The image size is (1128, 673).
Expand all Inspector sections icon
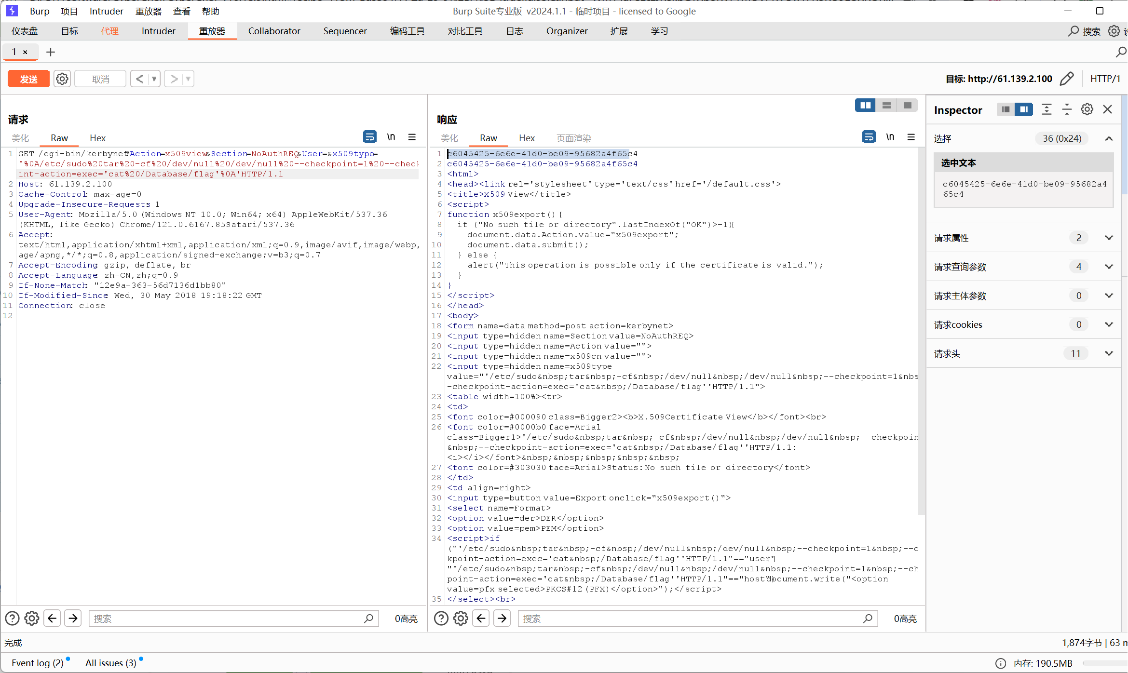pyautogui.click(x=1046, y=109)
